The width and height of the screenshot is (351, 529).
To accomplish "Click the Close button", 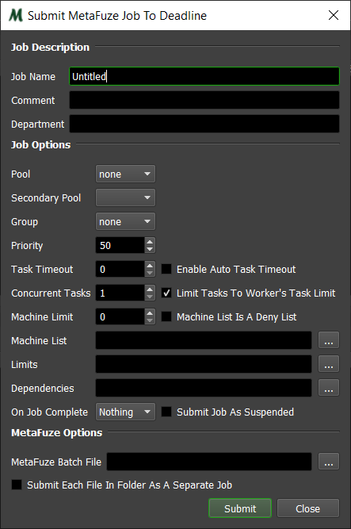I will tap(308, 508).
